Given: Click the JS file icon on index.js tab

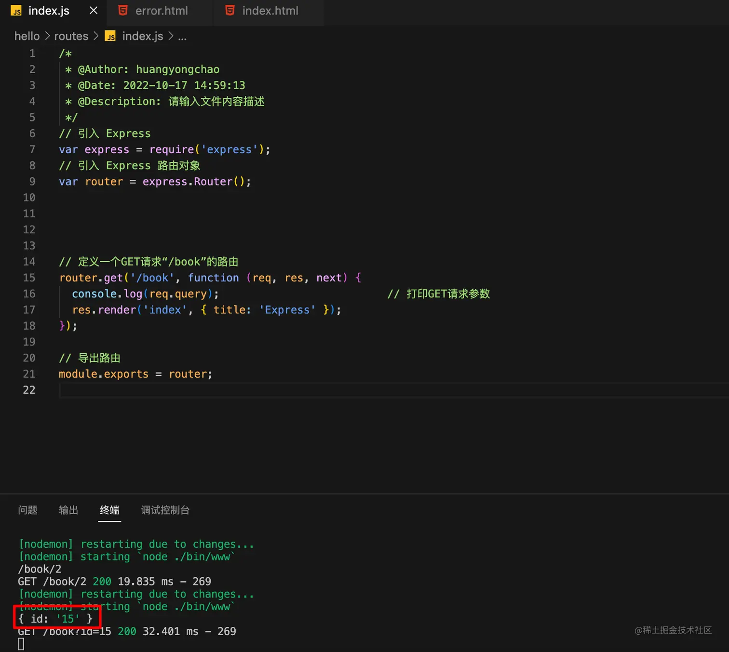Looking at the screenshot, I should 16,11.
